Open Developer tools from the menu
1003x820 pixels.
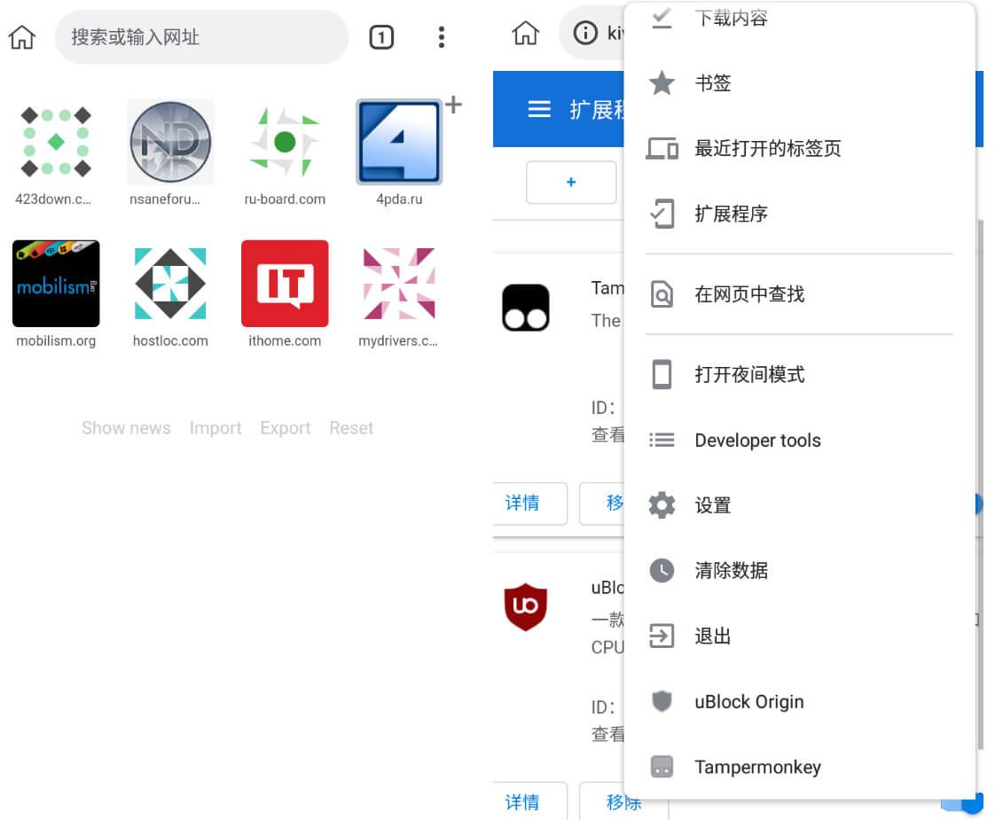(758, 440)
